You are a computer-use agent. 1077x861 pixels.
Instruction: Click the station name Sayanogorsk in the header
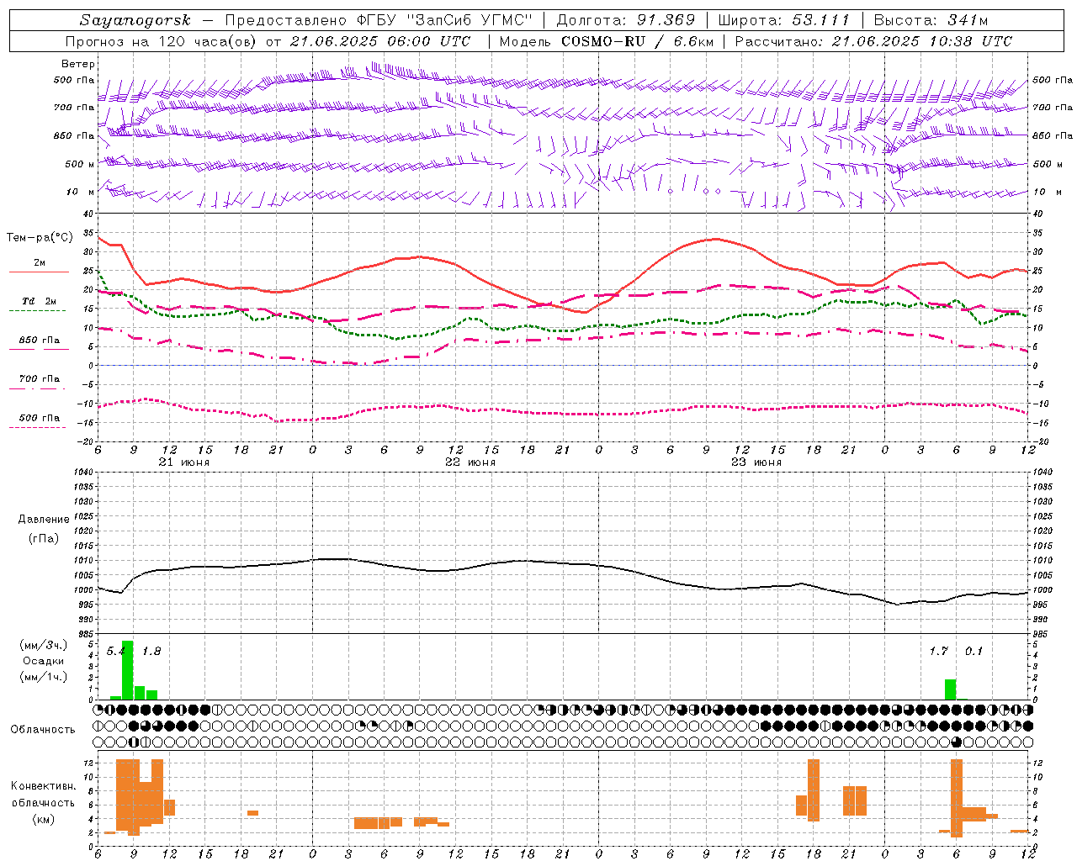pos(135,20)
